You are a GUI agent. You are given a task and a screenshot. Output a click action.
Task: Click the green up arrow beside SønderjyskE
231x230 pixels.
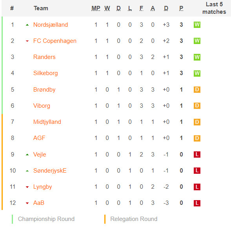pyautogui.click(x=27, y=171)
